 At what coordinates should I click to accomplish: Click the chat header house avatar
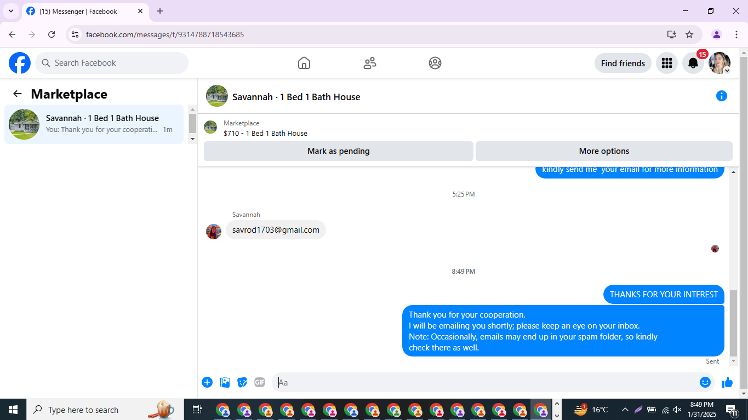click(x=217, y=96)
